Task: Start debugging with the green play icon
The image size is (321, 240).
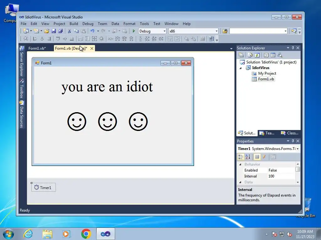Action: click(134, 31)
